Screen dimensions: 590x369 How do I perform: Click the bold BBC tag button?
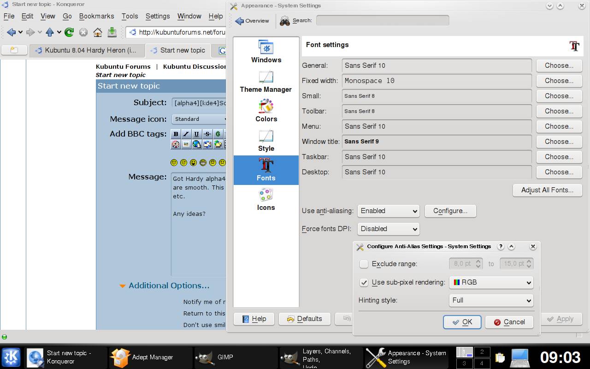pyautogui.click(x=176, y=134)
